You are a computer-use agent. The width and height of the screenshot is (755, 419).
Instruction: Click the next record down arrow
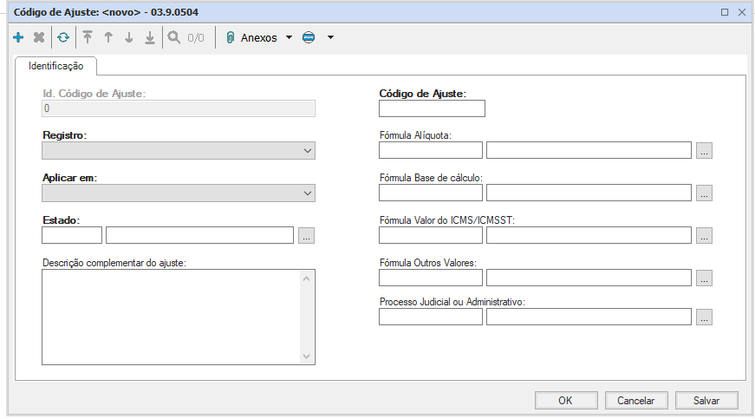pos(129,38)
